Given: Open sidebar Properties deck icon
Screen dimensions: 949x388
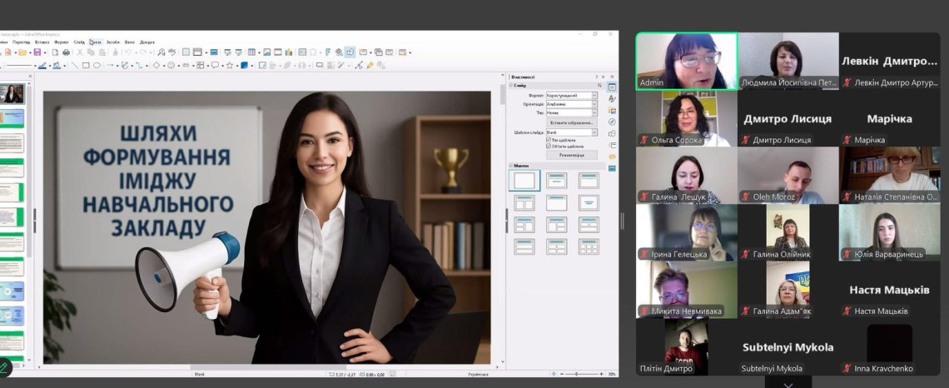Looking at the screenshot, I should click(613, 87).
